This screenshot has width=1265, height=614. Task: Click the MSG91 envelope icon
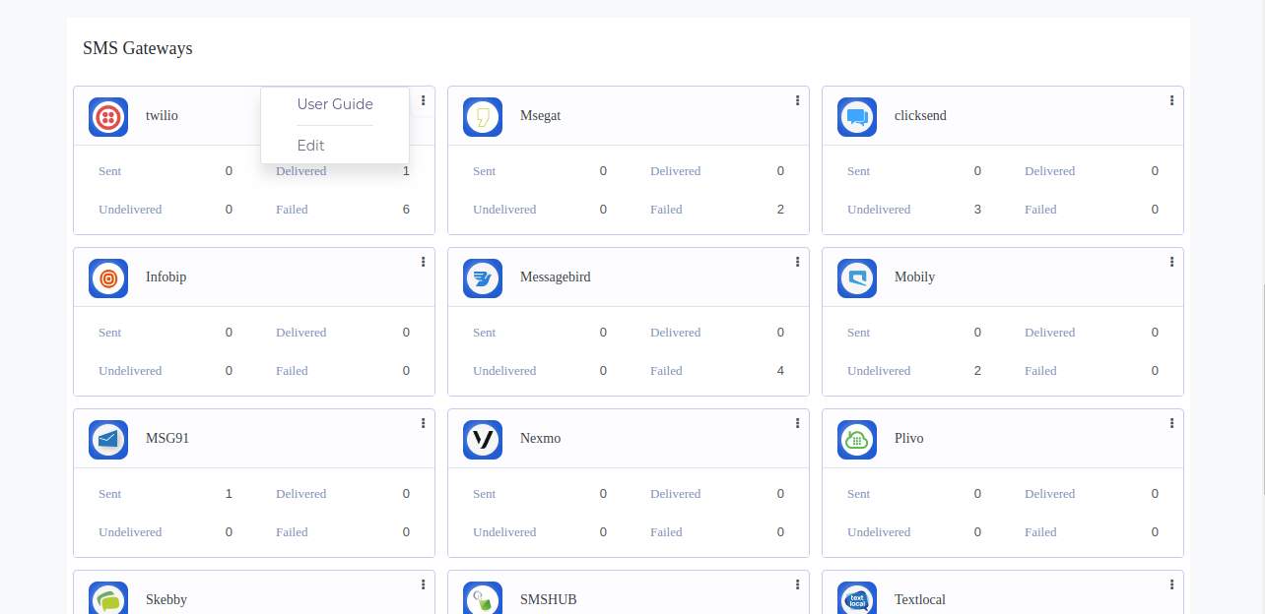108,440
